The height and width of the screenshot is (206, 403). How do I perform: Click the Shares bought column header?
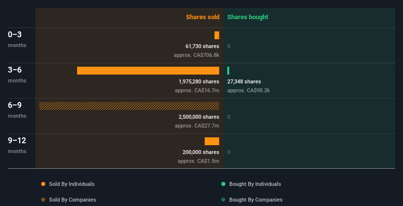[247, 17]
